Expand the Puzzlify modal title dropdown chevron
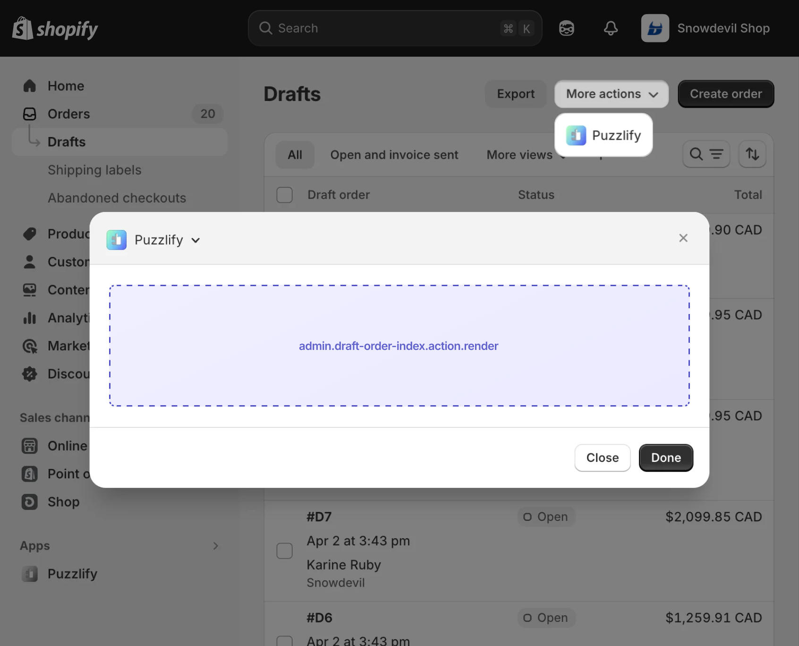The image size is (799, 646). point(195,240)
